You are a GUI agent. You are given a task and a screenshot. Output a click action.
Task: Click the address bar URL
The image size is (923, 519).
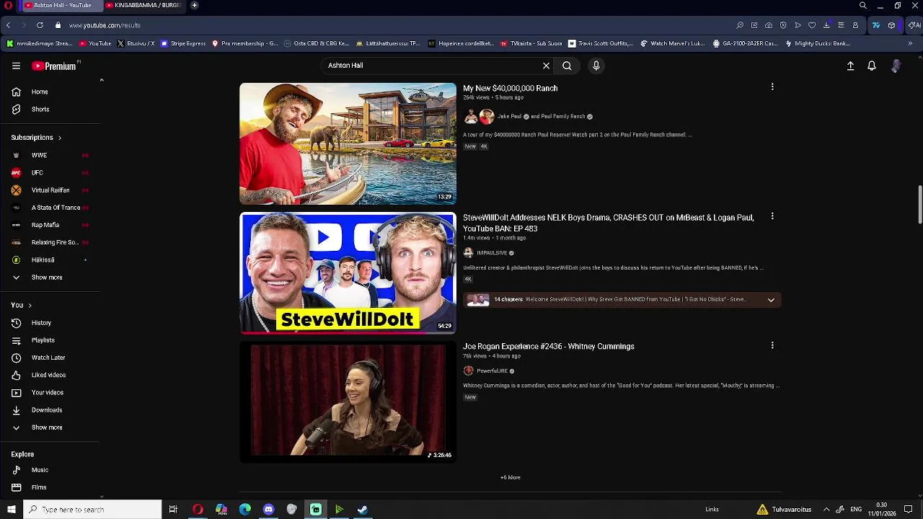(105, 25)
